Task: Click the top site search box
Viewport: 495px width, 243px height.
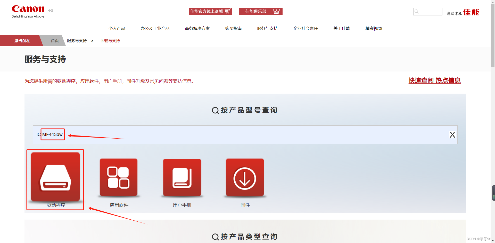Action: tap(428, 12)
